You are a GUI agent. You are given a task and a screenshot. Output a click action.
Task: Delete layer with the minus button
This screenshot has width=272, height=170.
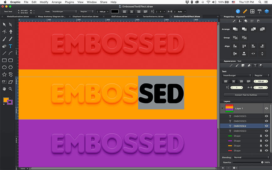[228, 168]
